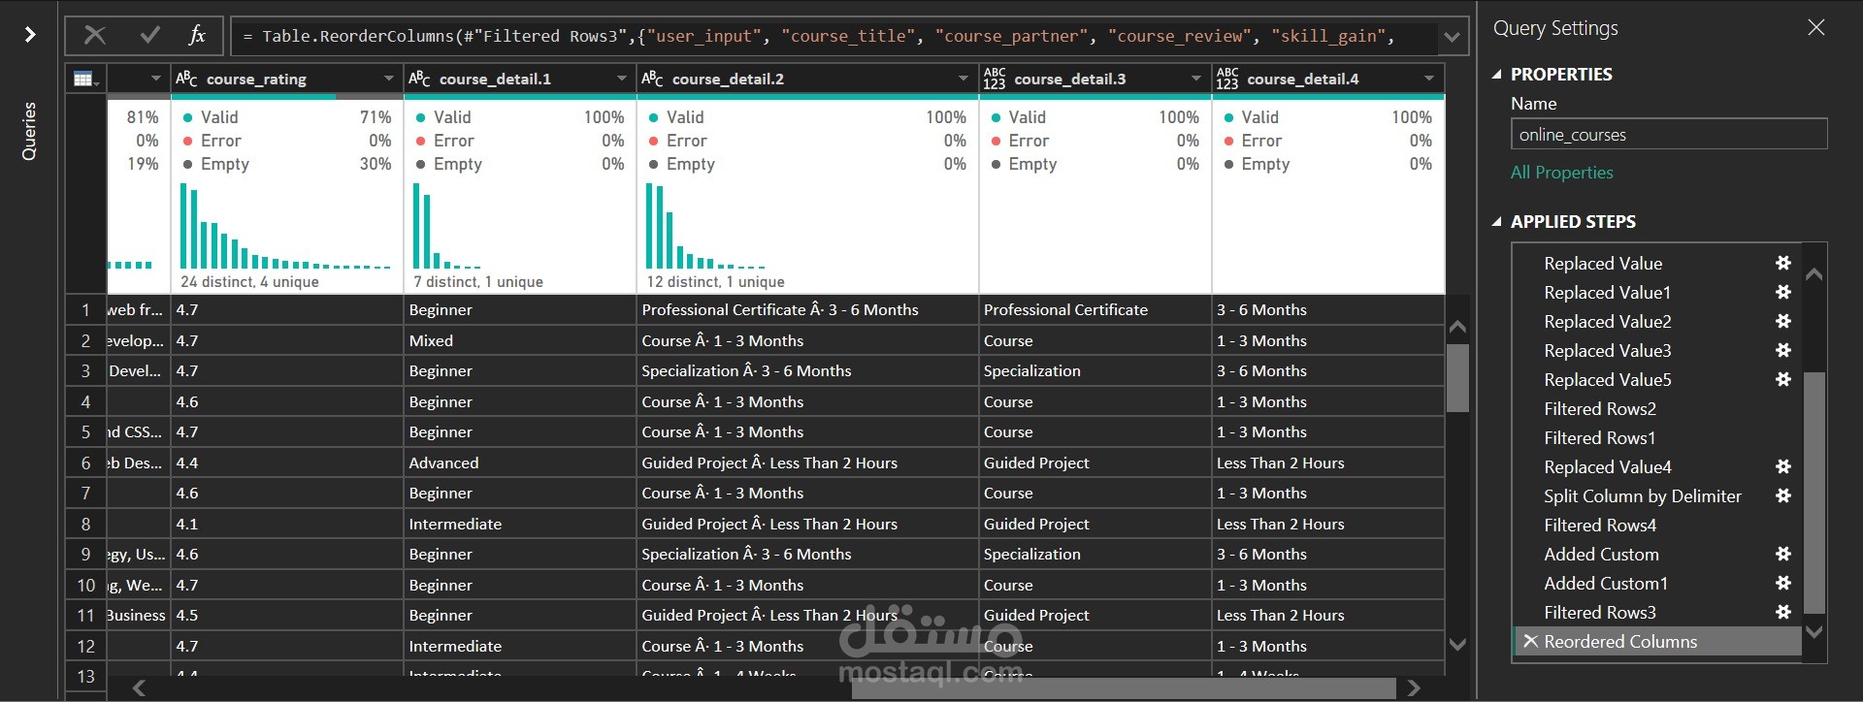Open course_rating column filter dropdown
The image size is (1863, 702).
pos(388,79)
